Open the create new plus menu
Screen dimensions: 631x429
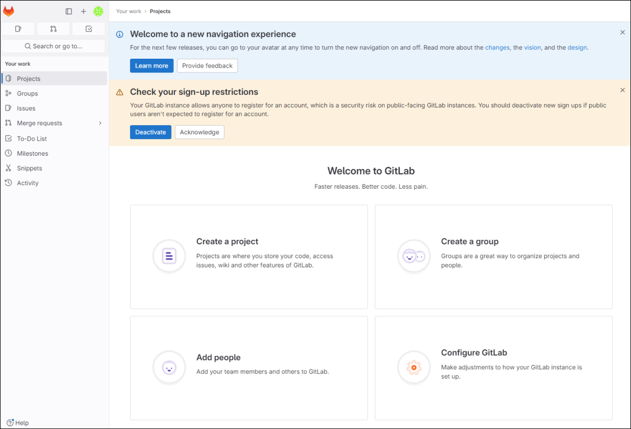83,12
